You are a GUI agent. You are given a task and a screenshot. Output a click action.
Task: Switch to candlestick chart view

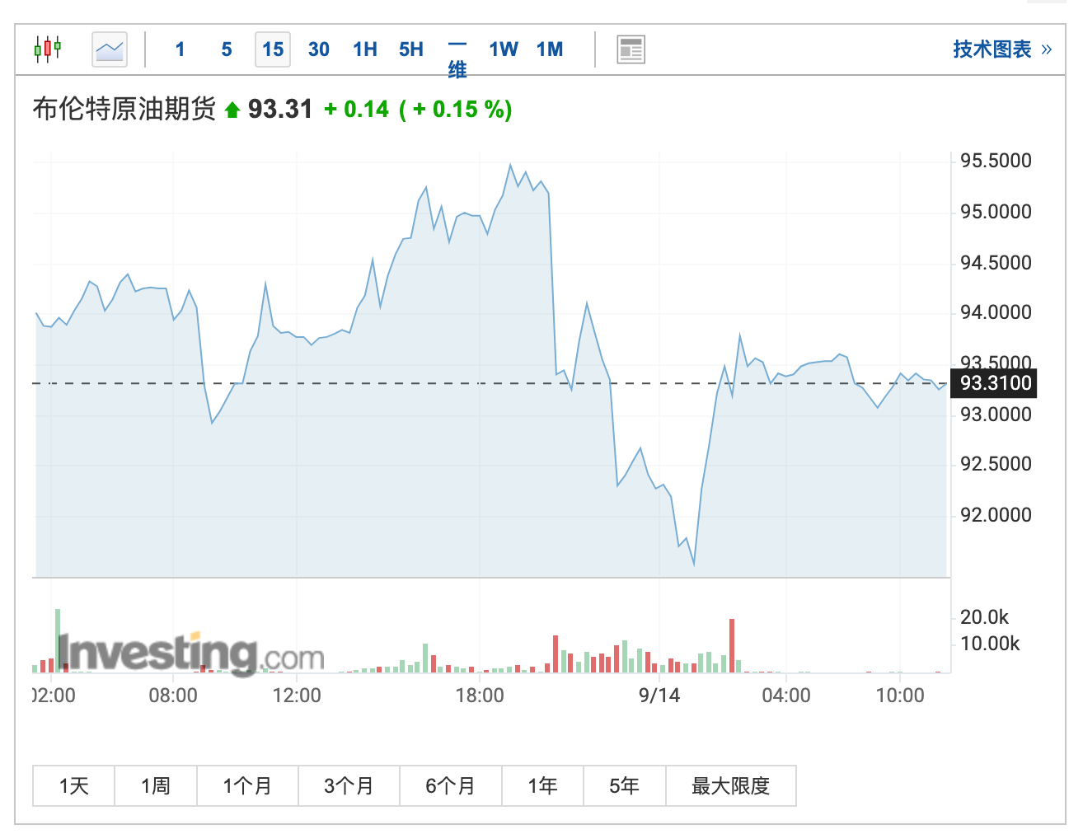click(47, 49)
